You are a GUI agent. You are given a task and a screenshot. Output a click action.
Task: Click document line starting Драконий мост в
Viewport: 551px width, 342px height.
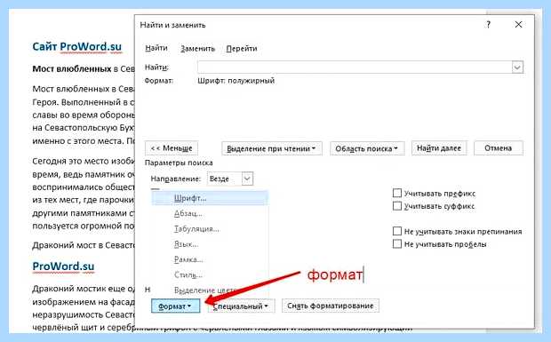click(x=84, y=245)
